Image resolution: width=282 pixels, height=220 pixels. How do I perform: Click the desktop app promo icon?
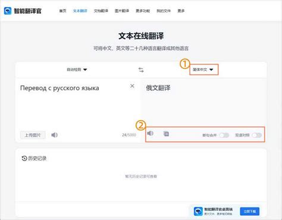click(198, 211)
